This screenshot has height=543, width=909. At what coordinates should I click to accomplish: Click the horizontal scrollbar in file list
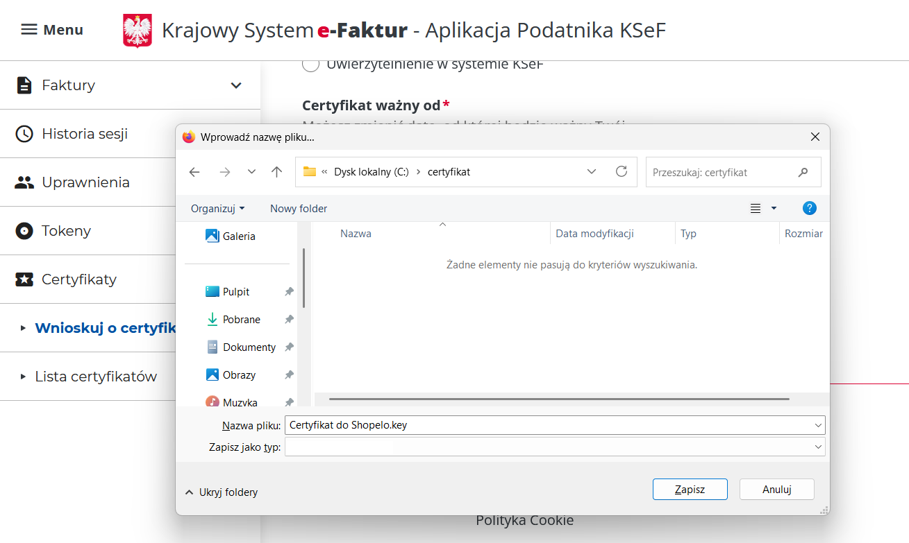559,399
